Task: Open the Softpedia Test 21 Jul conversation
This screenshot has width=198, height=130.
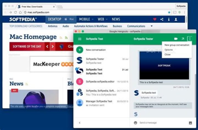Action: click(x=102, y=71)
